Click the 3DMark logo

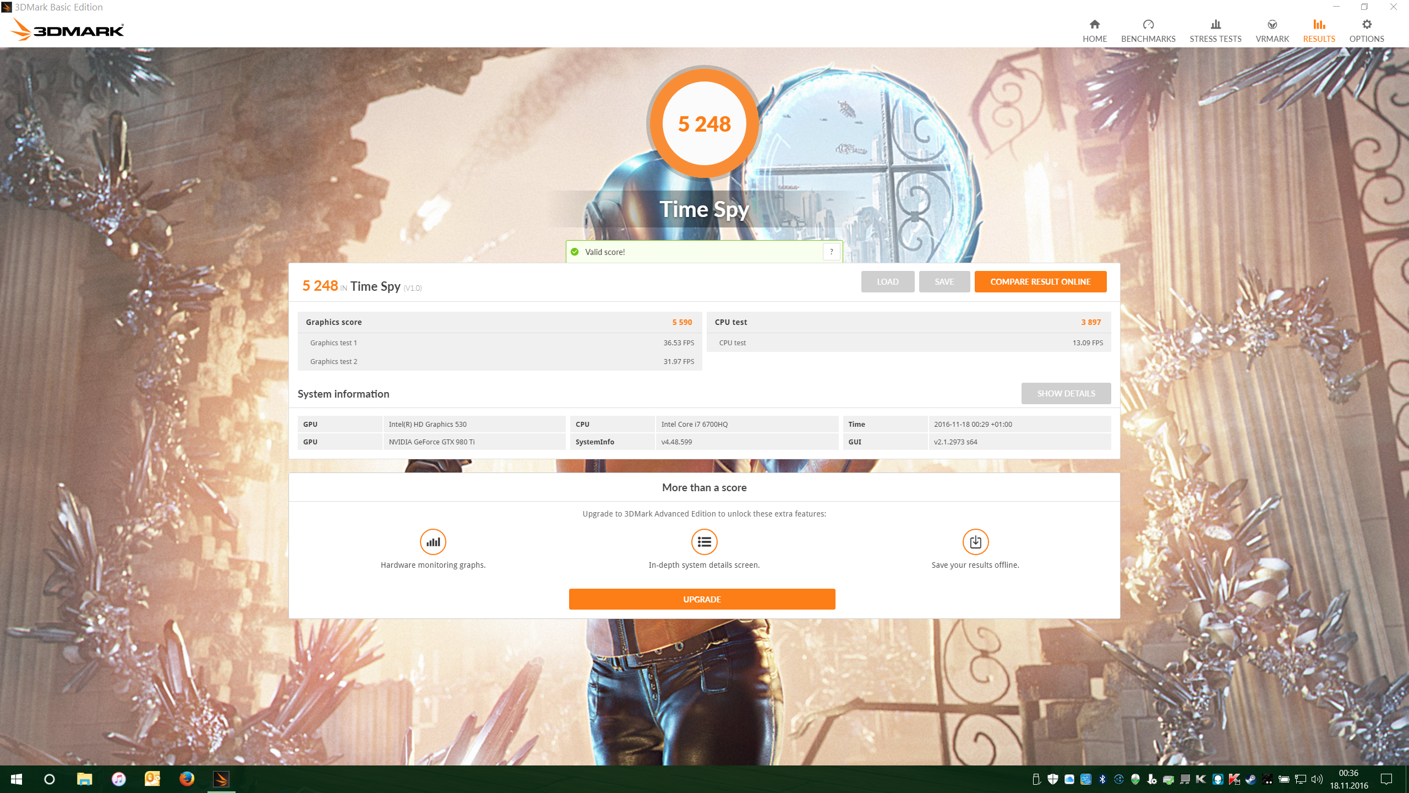(67, 30)
